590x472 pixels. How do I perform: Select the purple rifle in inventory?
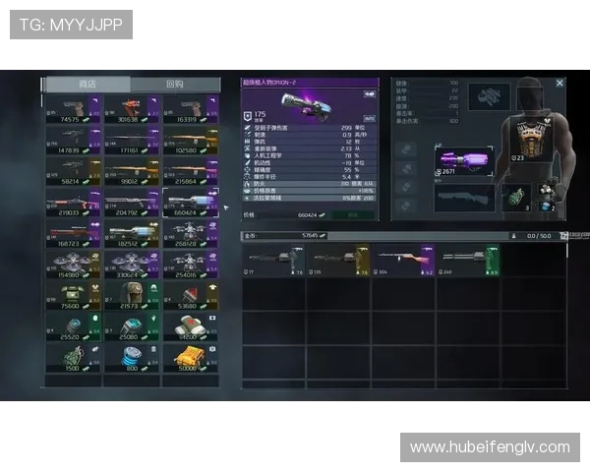[401, 260]
